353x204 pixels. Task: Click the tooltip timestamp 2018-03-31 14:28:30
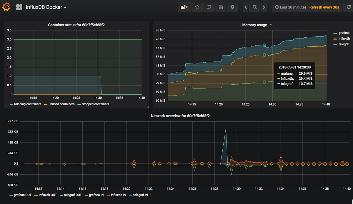[x=294, y=67]
